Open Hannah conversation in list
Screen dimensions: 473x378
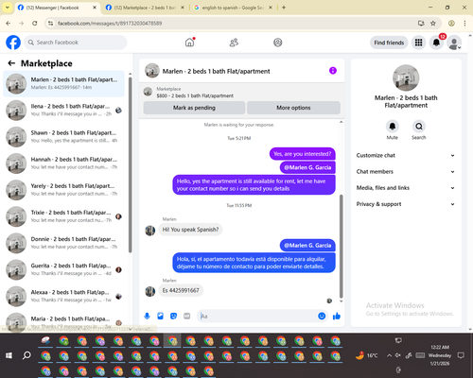(63, 163)
